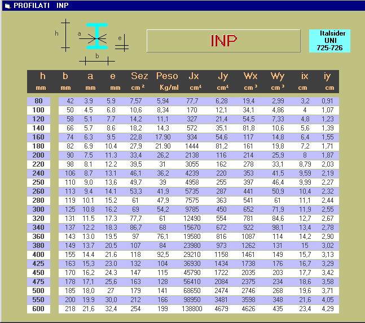
Task: Select profile height 80 row
Action: click(x=38, y=101)
